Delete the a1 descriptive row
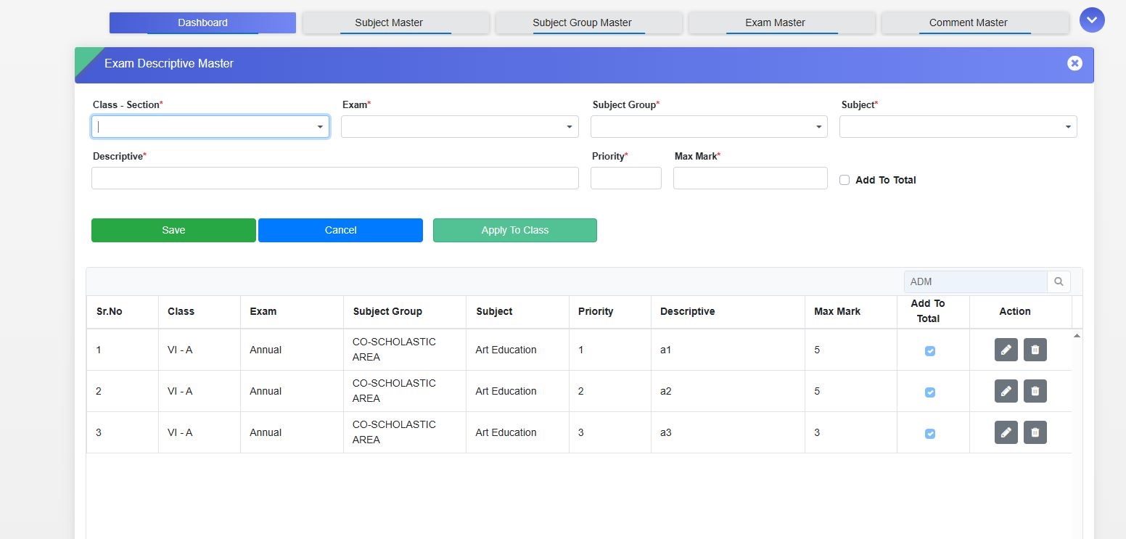This screenshot has width=1126, height=539. [1035, 350]
